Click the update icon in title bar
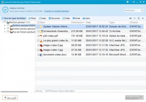Screen dimensions: 146x102 pyautogui.click(x=131, y=2)
